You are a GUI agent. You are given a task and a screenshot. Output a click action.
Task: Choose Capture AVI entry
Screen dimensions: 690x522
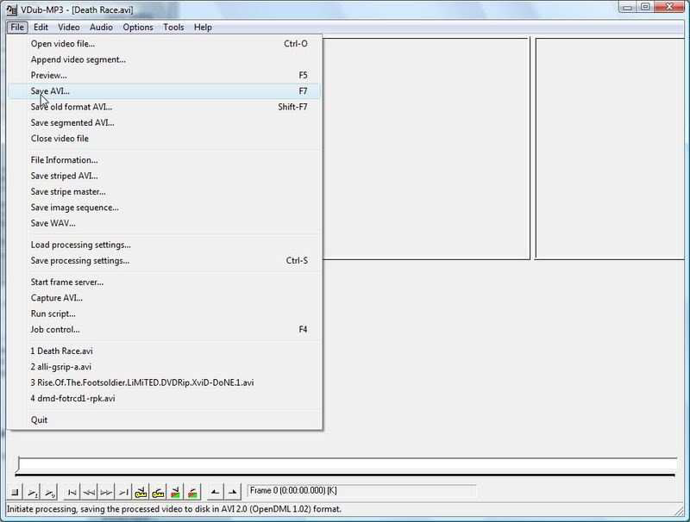(x=165, y=298)
